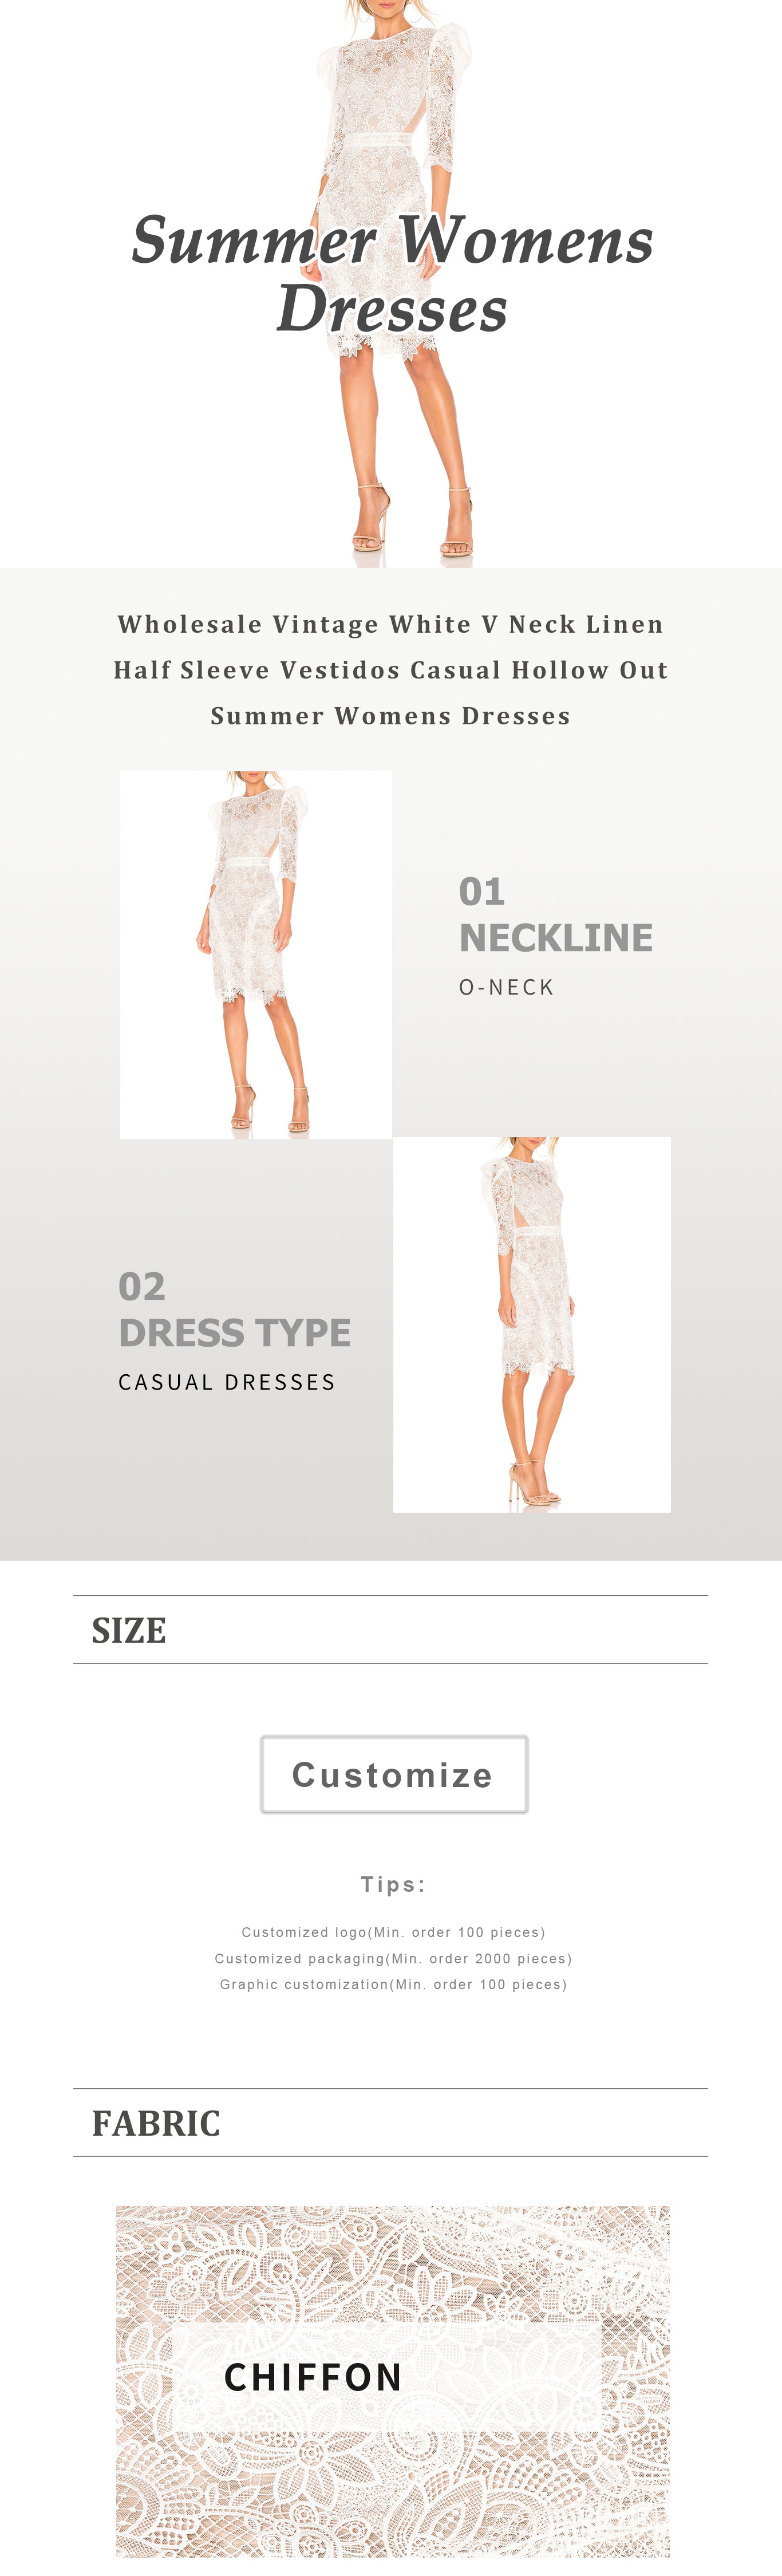Click the number 02 above DRESS TYPE
This screenshot has width=782, height=2576.
142,1286
